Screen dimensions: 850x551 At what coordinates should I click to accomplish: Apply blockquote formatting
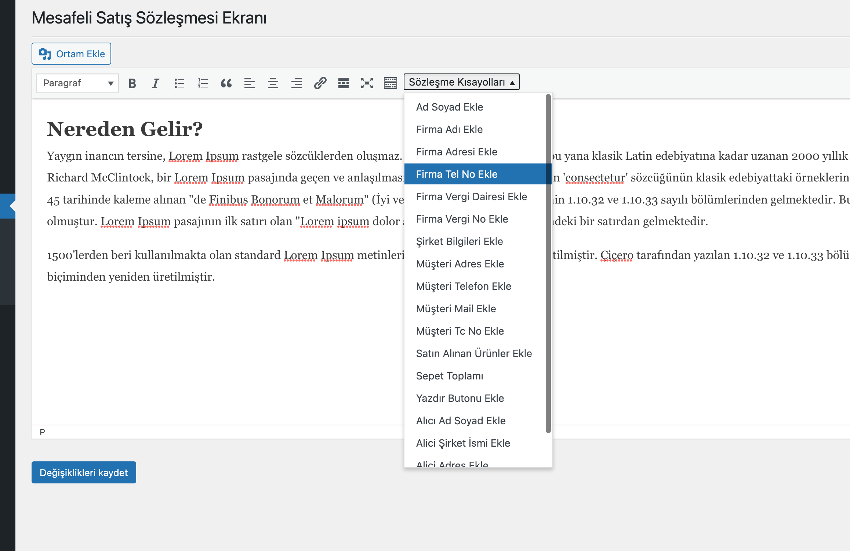pos(226,83)
